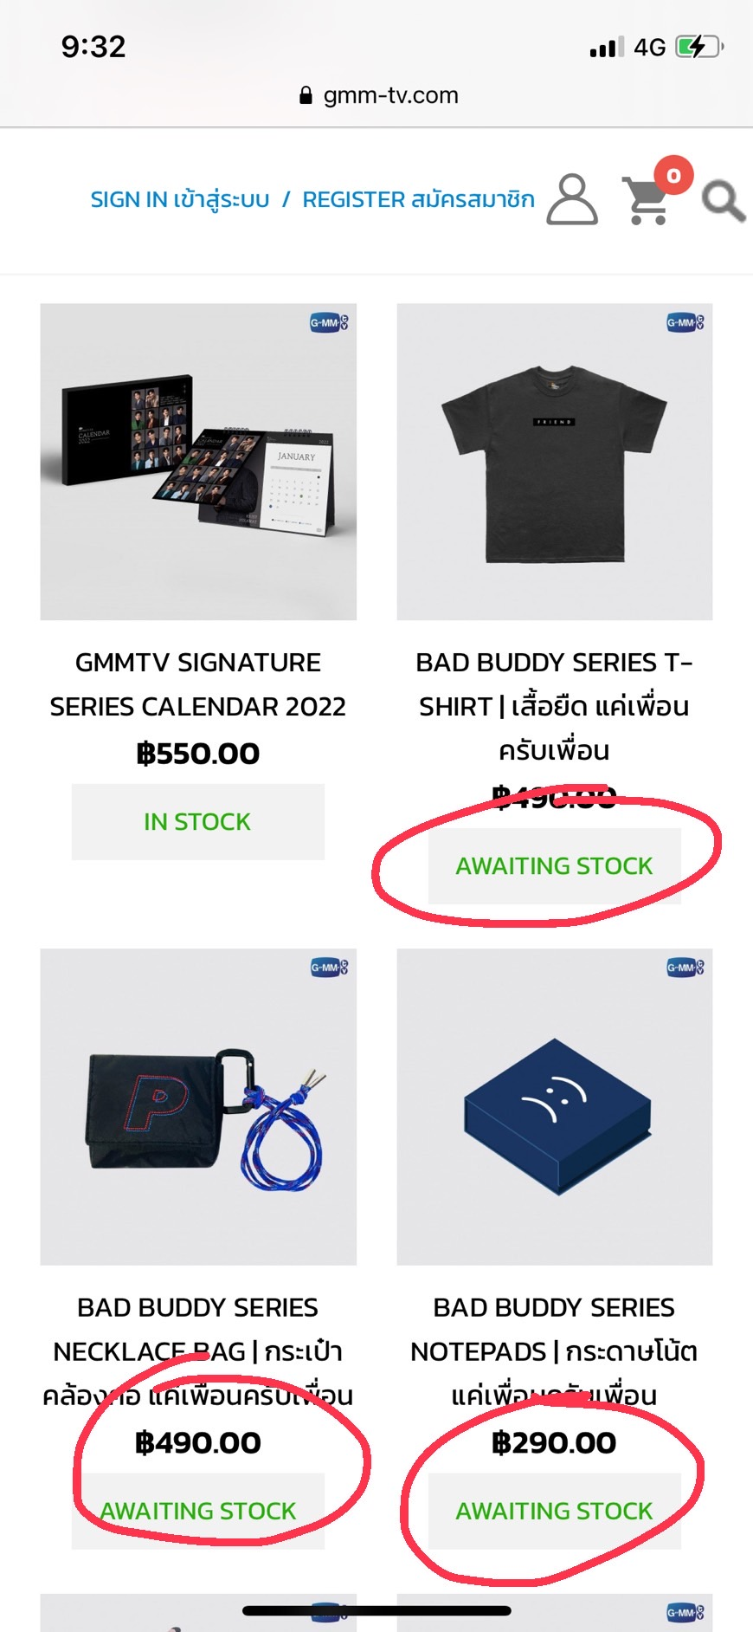
Task: Open GMMTV SIGNATURE SERIES CALENDAR 2022 title
Action: 197,684
